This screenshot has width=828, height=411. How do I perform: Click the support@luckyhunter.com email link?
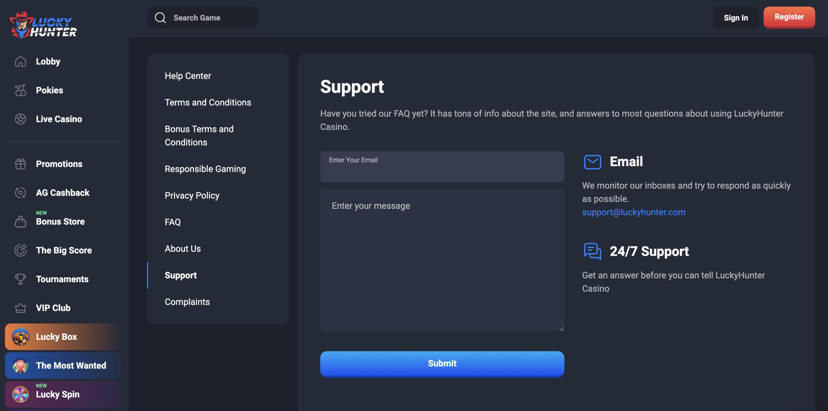click(634, 212)
